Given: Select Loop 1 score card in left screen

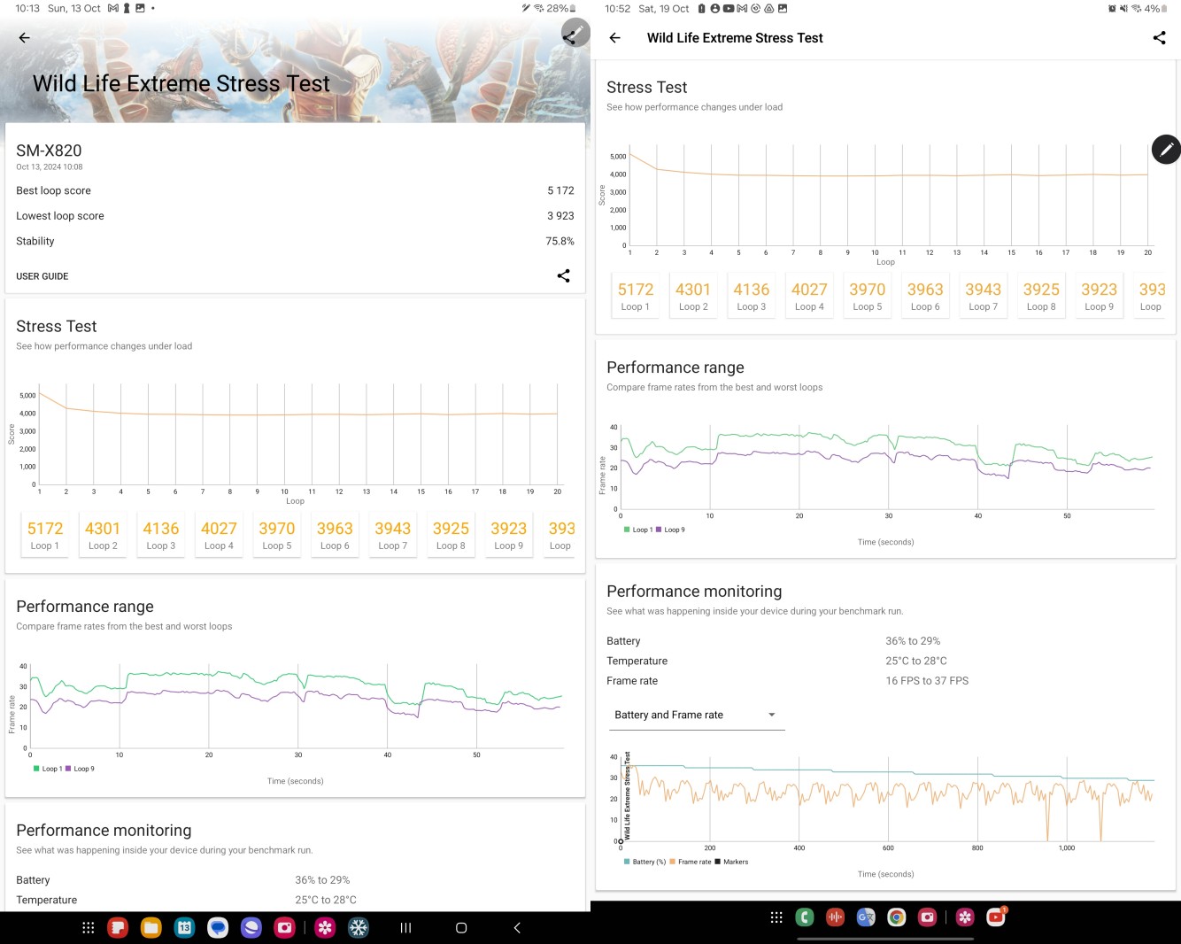Looking at the screenshot, I should (x=45, y=535).
